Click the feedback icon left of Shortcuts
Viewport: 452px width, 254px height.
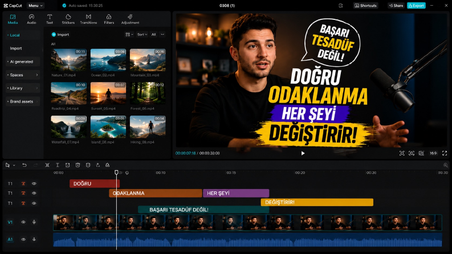[x=341, y=6]
